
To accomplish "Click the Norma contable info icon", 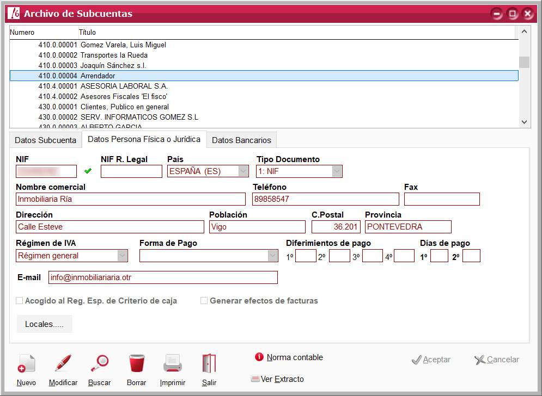I will 259,357.
